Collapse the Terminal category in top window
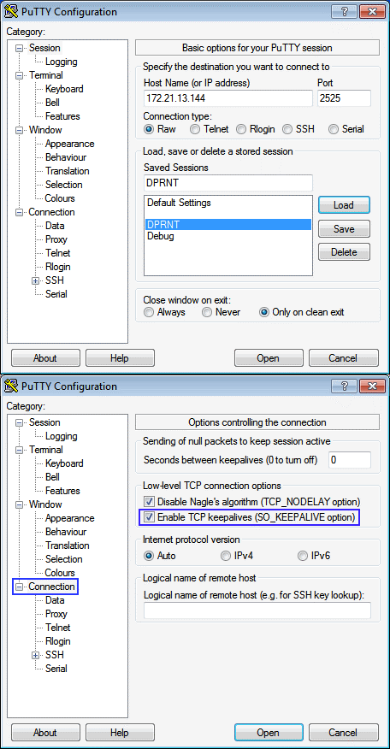The width and height of the screenshot is (390, 749). pos(19,75)
